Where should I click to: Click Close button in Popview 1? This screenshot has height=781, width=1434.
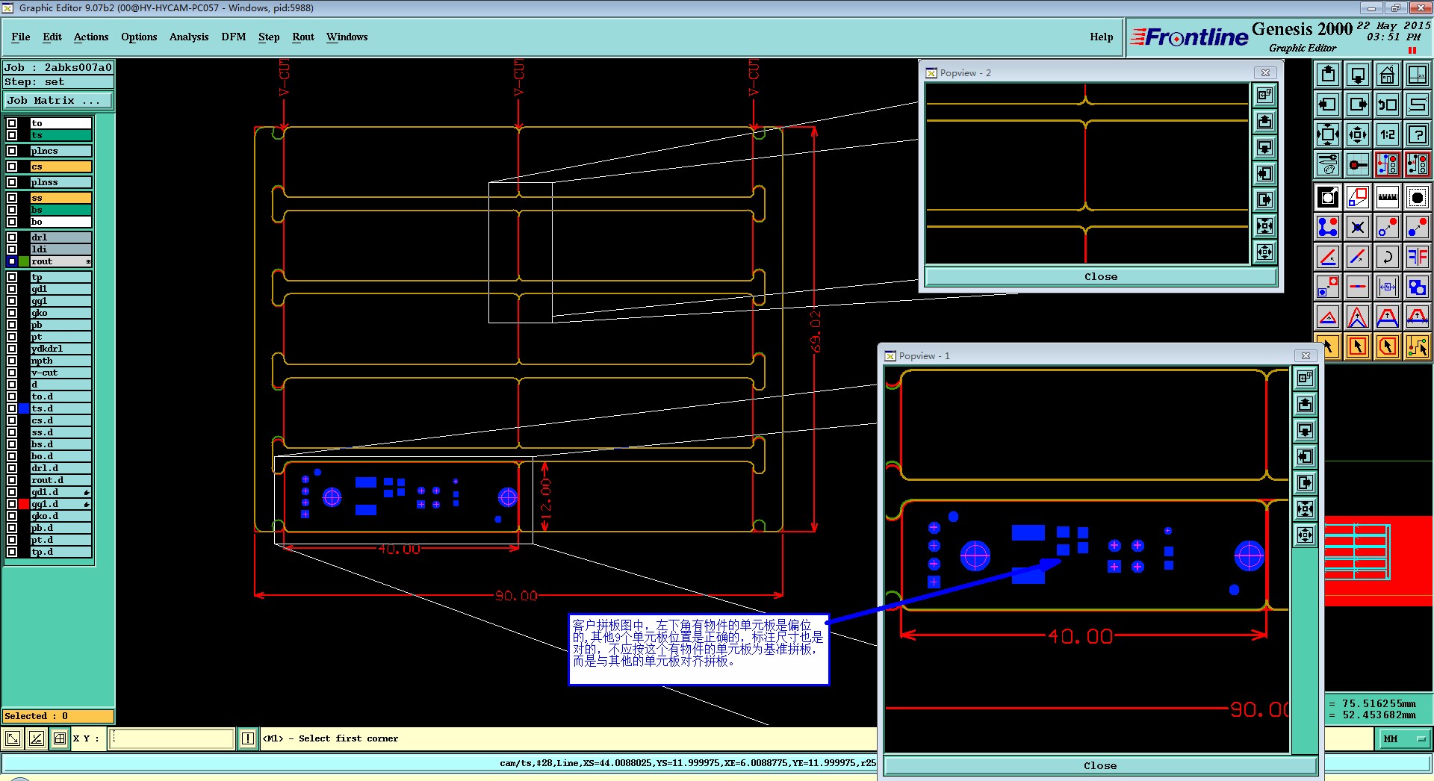1100,765
